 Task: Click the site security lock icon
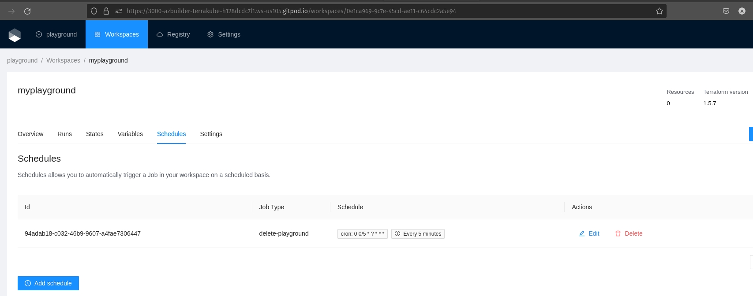click(x=106, y=11)
